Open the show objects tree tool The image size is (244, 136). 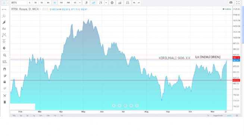pyautogui.click(x=5, y=96)
